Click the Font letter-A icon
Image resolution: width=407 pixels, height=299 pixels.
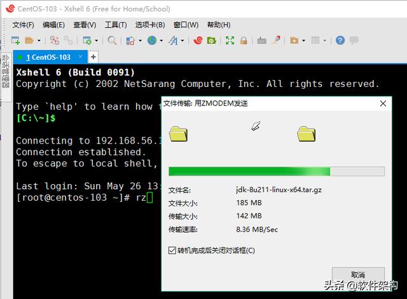click(173, 41)
